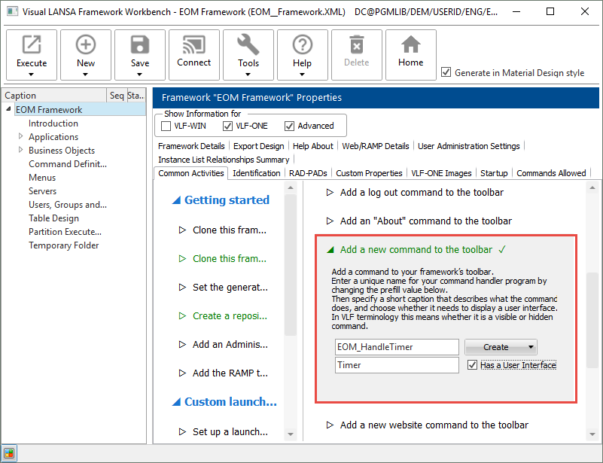Click the Execute toolbar icon
The image size is (603, 463).
click(32, 45)
